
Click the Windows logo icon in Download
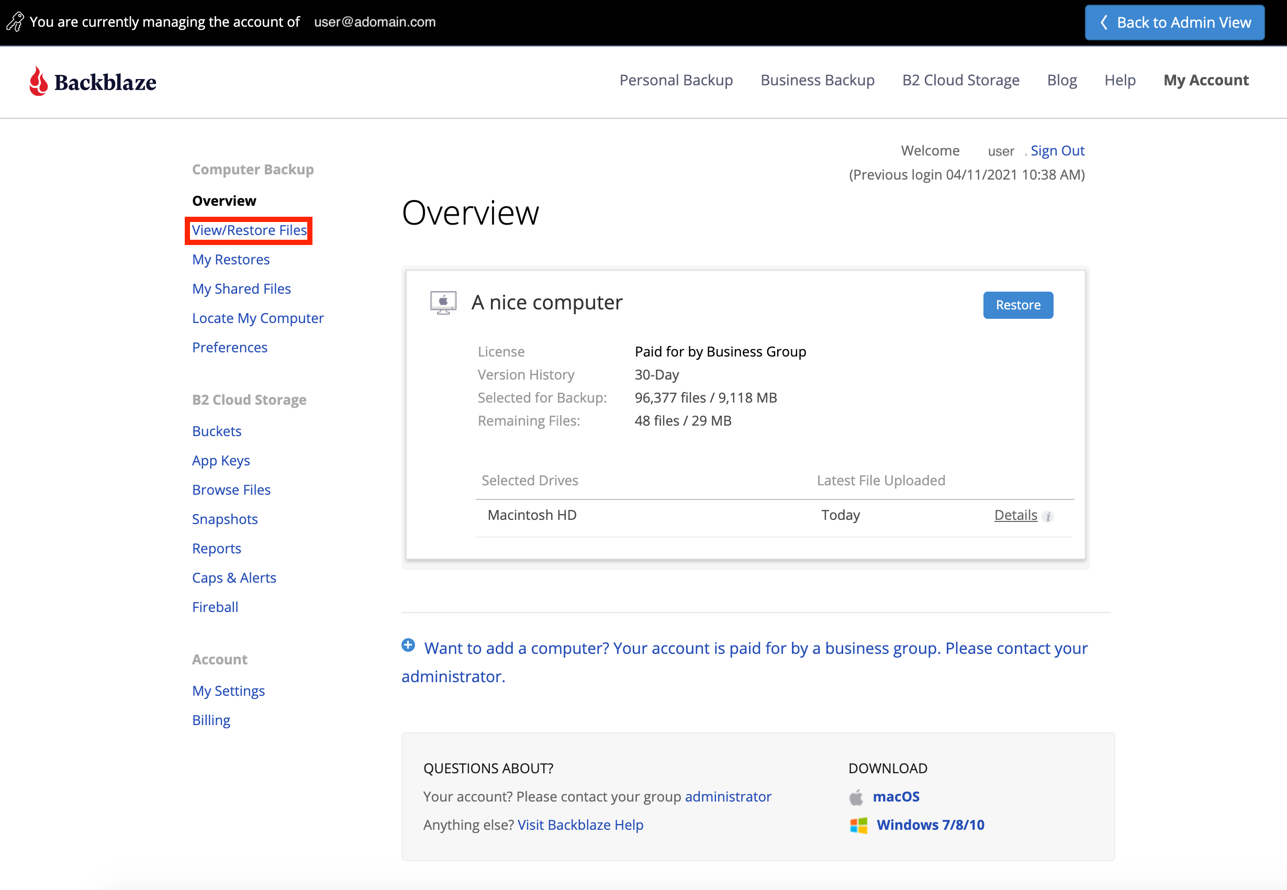click(x=858, y=825)
